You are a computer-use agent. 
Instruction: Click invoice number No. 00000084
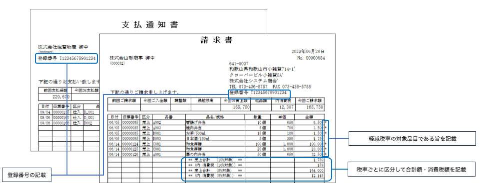pyautogui.click(x=311, y=58)
